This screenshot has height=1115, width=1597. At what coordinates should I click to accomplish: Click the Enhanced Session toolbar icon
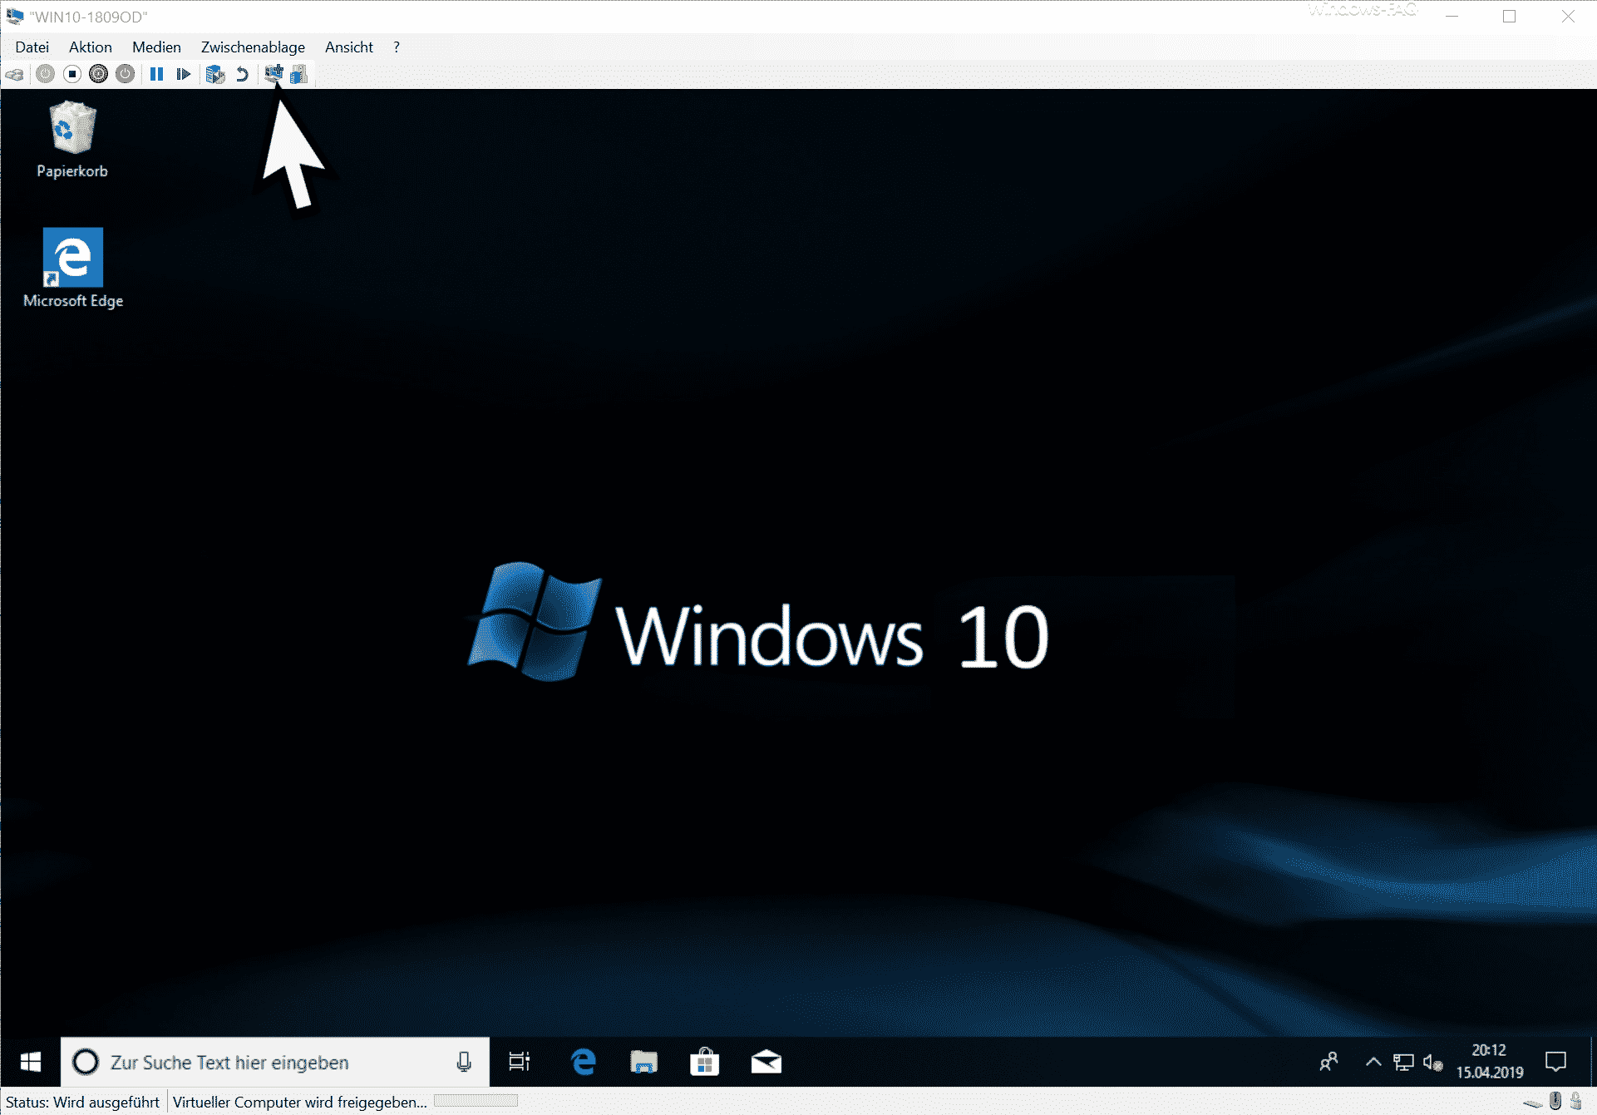274,75
